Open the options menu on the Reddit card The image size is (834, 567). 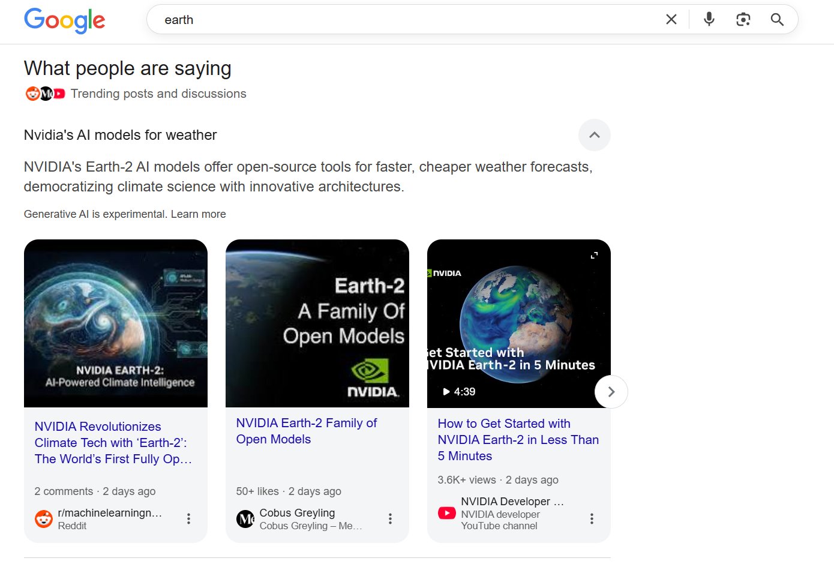point(188,518)
